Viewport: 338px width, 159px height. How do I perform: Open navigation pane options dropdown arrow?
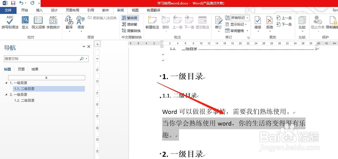pos(84,46)
